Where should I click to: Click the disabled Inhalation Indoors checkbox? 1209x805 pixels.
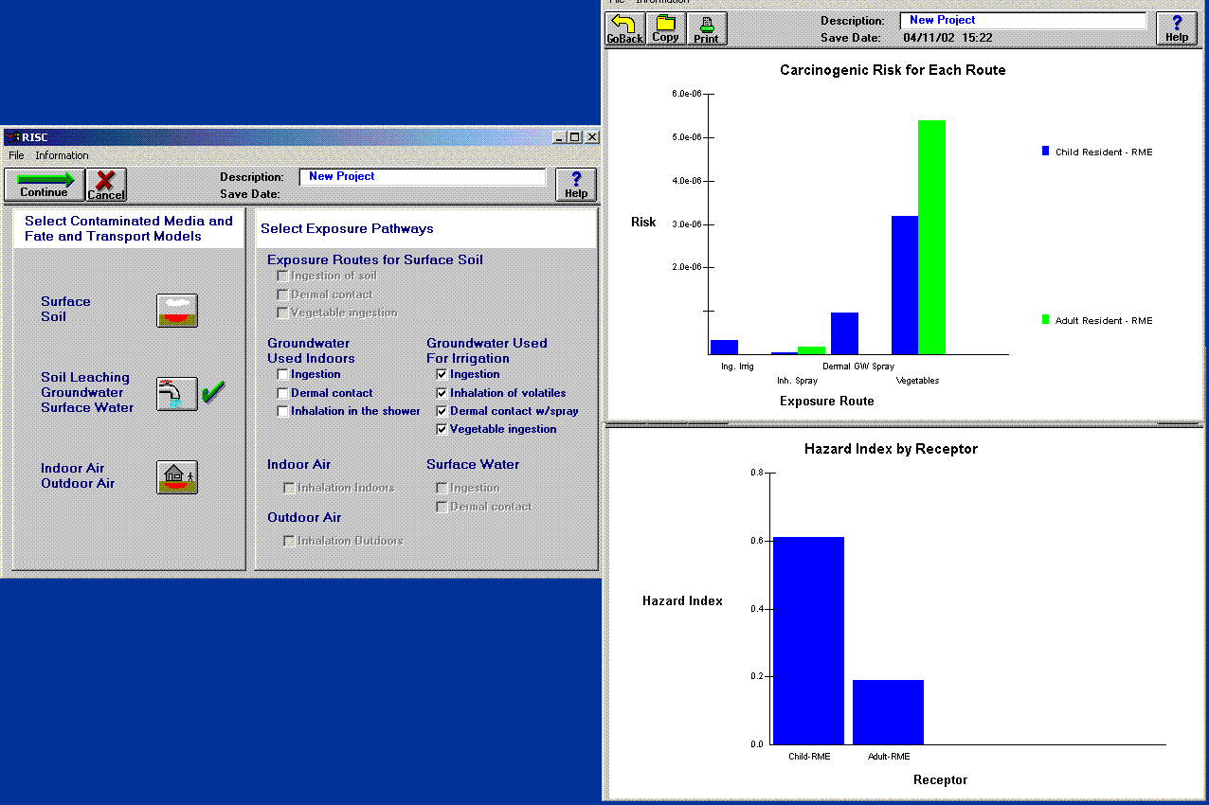tap(289, 488)
